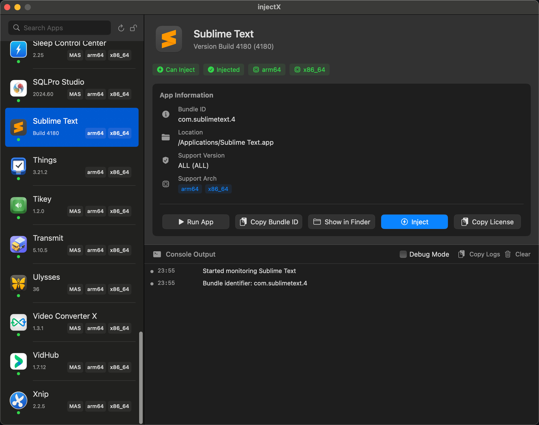Click the green arm64 header badge
Image resolution: width=539 pixels, height=425 pixels.
pyautogui.click(x=267, y=70)
